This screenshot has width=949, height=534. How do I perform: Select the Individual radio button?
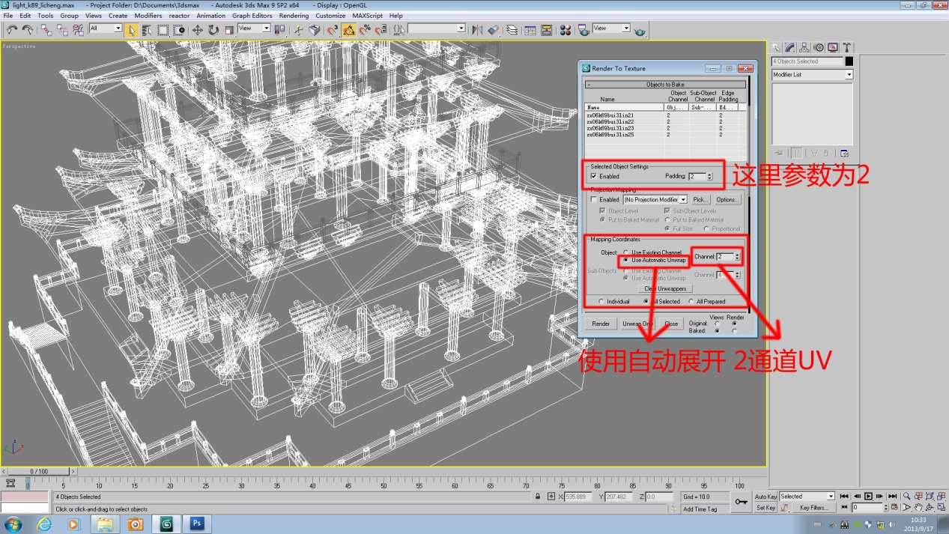(601, 302)
